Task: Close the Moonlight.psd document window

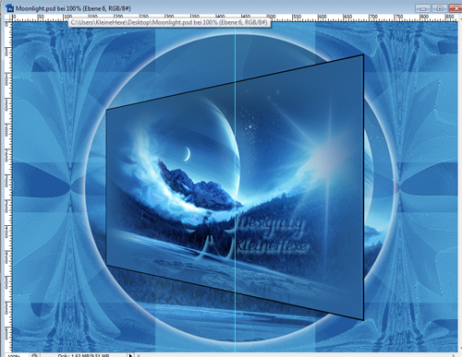Action: (456, 8)
